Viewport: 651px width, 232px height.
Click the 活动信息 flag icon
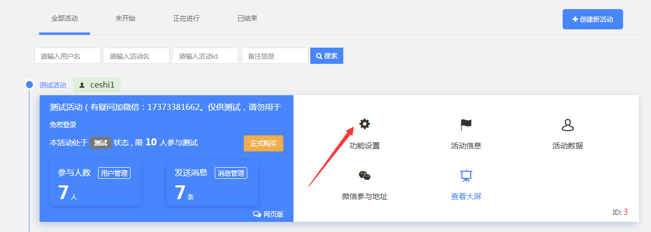point(466,125)
